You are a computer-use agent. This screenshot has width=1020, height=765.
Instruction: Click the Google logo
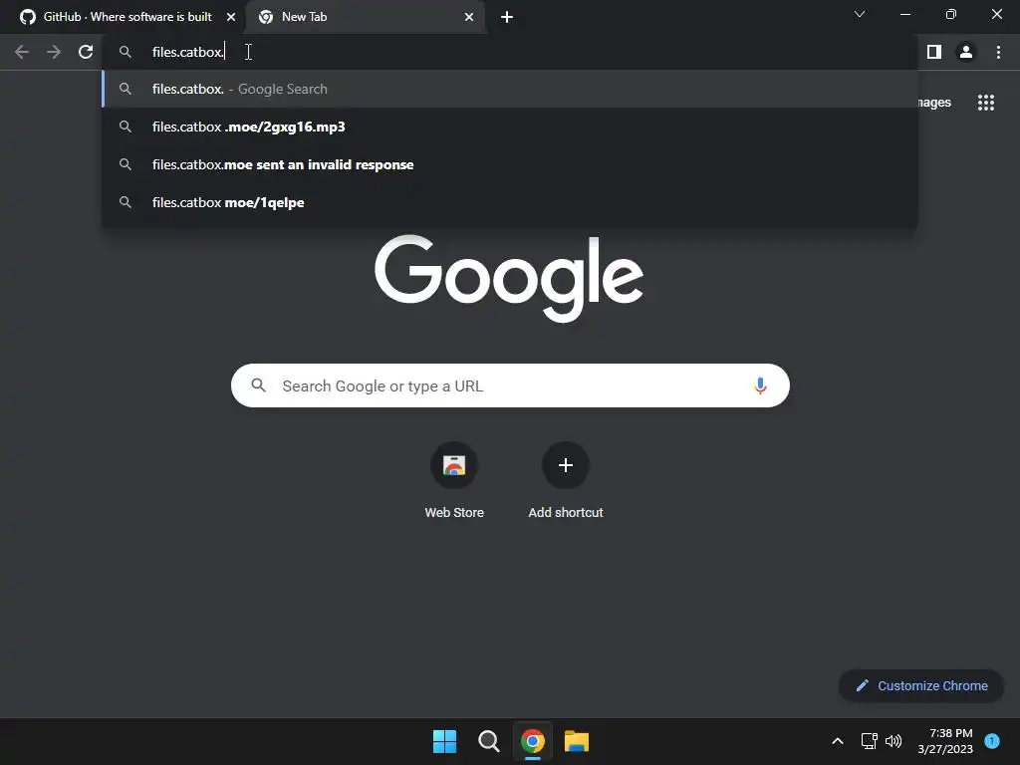(x=509, y=279)
